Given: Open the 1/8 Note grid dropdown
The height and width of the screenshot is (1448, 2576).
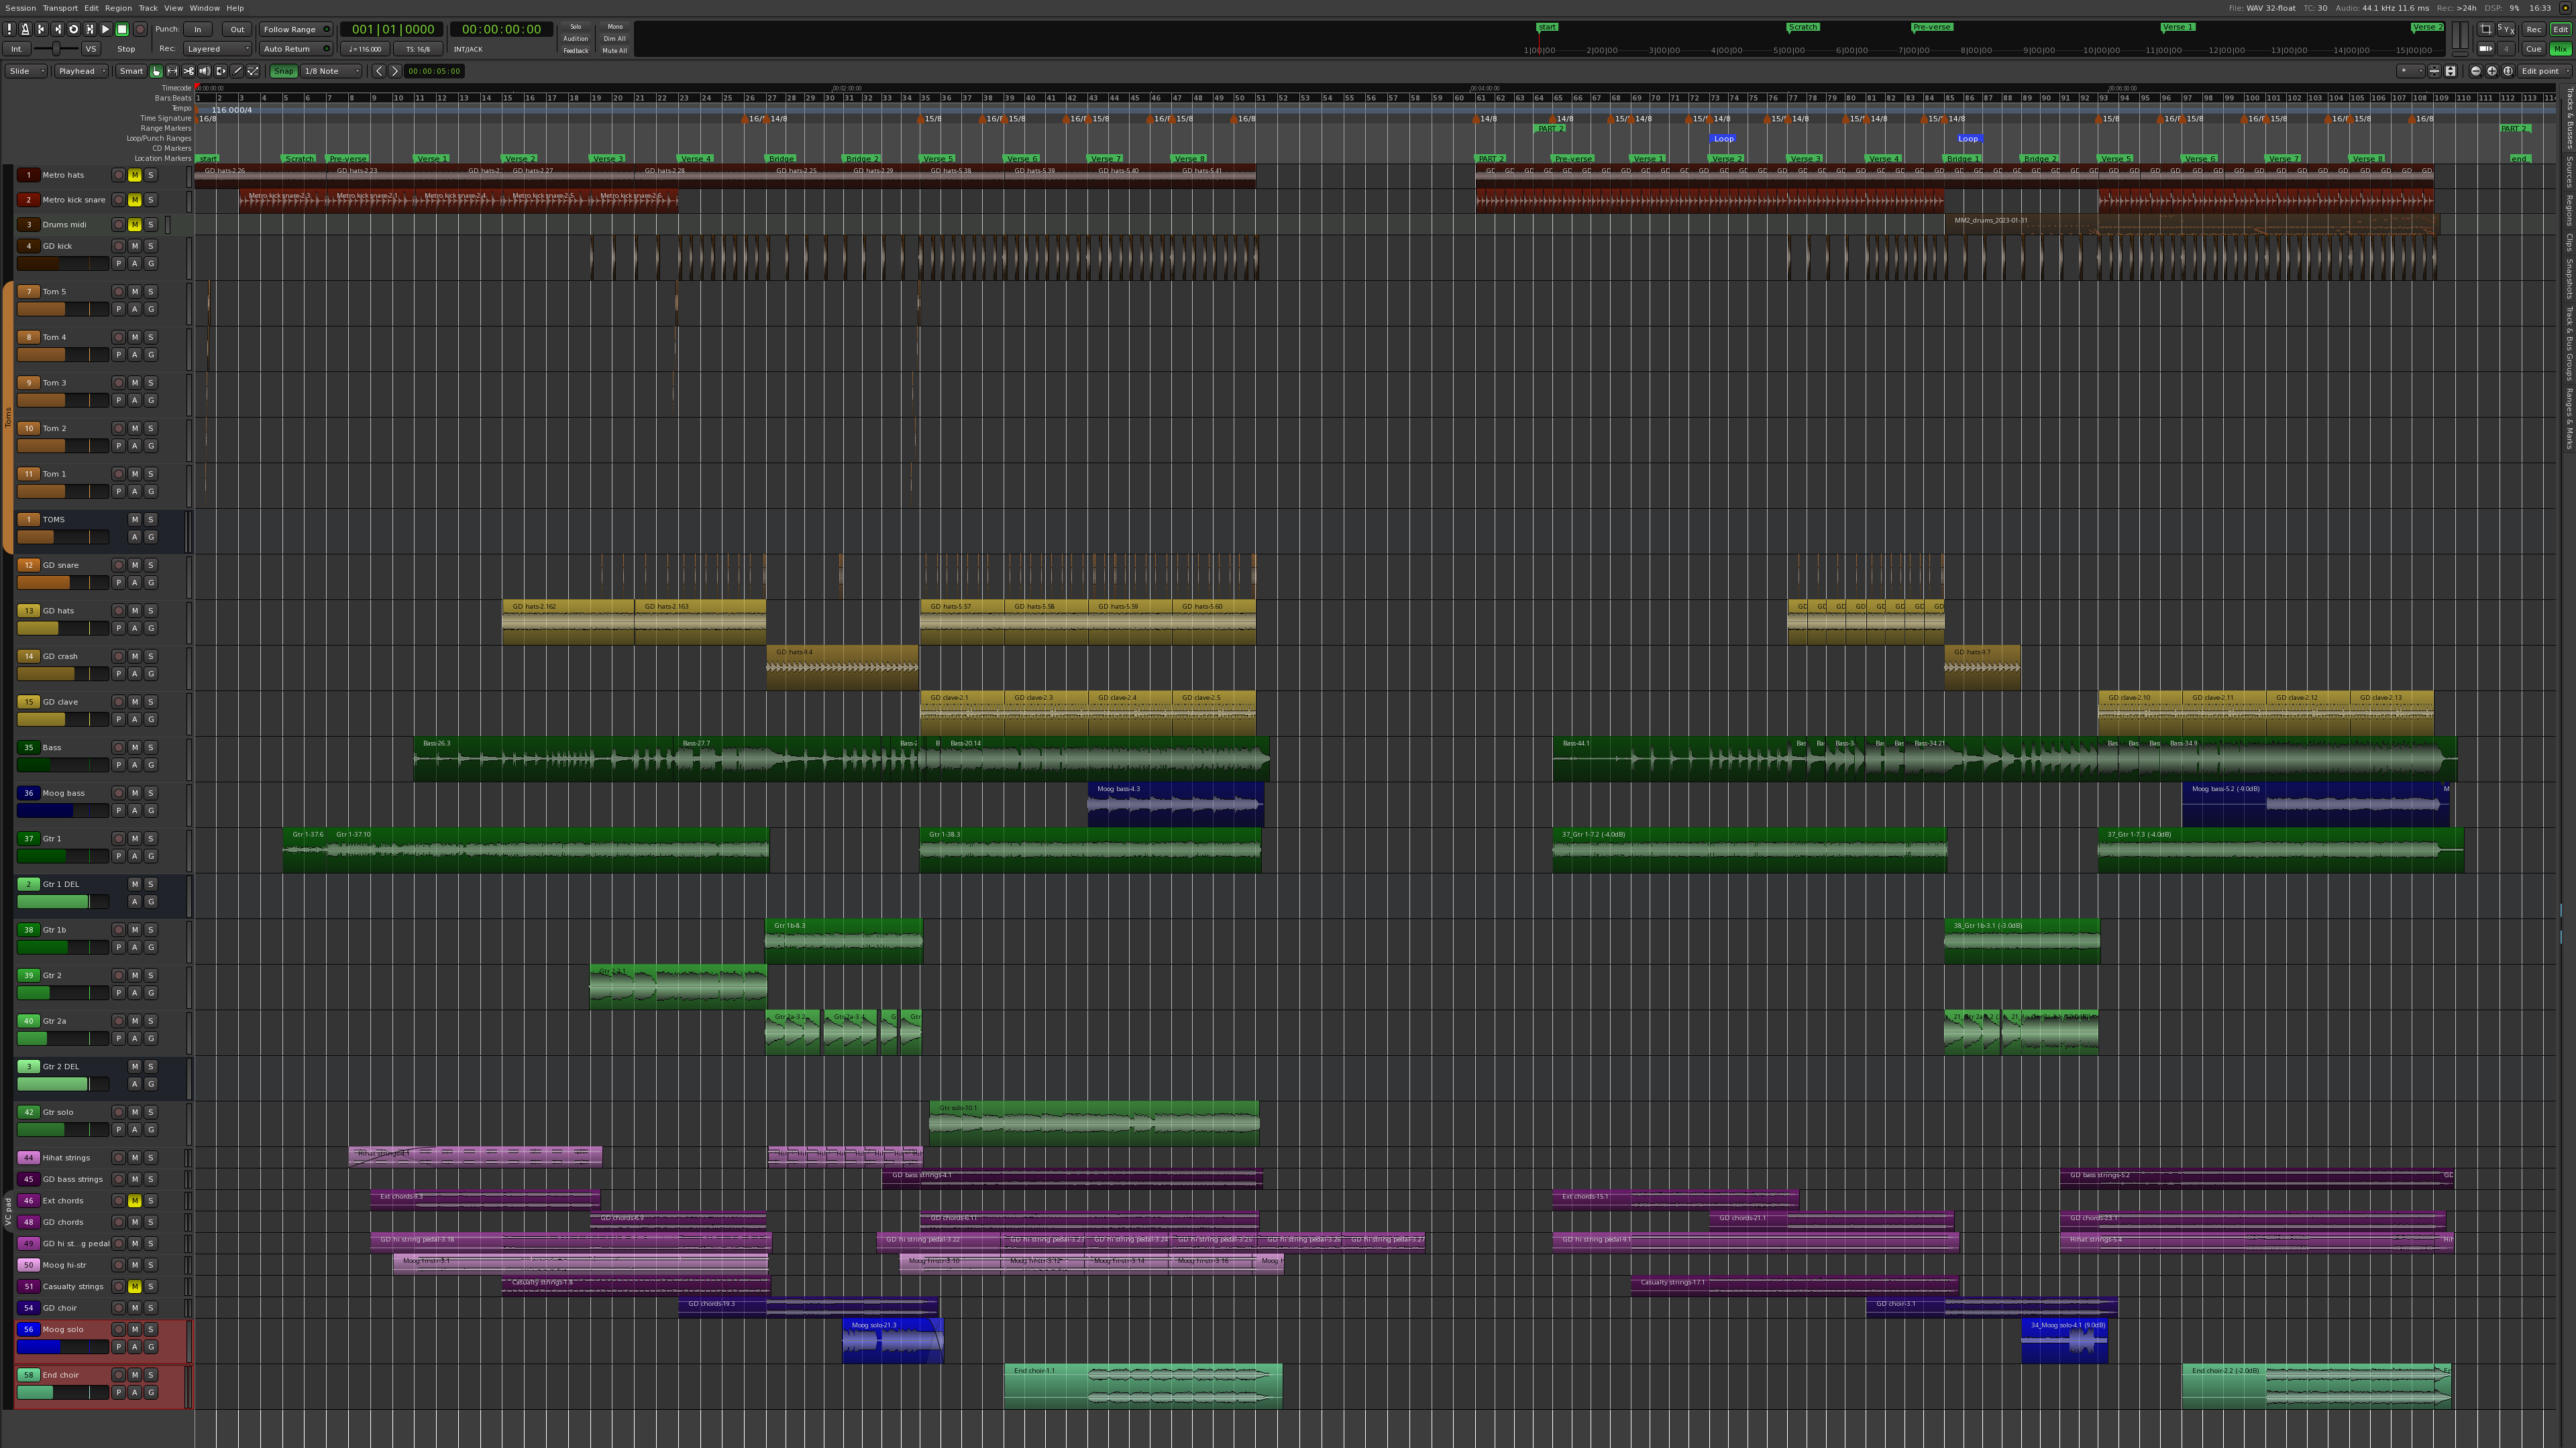Looking at the screenshot, I should tap(331, 71).
